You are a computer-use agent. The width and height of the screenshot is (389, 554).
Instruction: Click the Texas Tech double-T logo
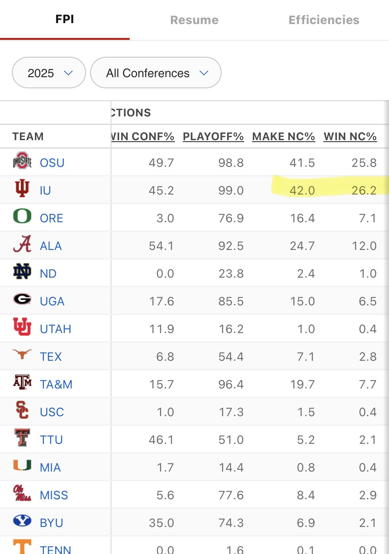pyautogui.click(x=22, y=438)
